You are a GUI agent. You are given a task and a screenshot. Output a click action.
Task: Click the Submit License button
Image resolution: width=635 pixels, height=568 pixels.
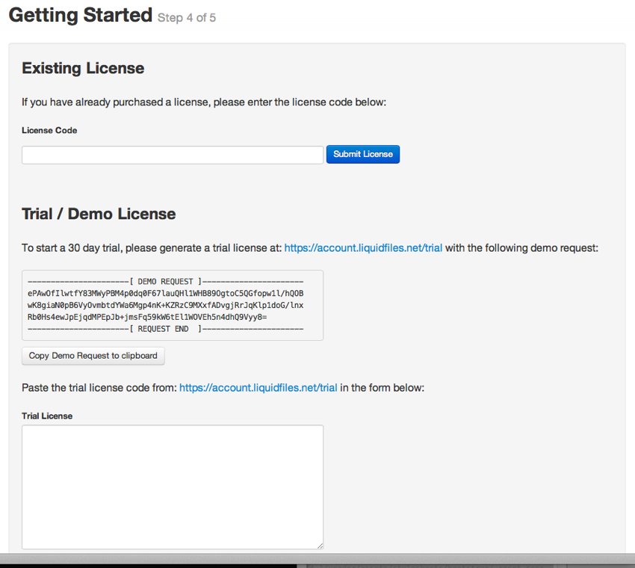coord(362,154)
